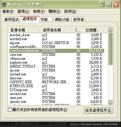121x127 pixels.
Task: Sort by the 使用者名稱 column header
Action: click(x=56, y=30)
